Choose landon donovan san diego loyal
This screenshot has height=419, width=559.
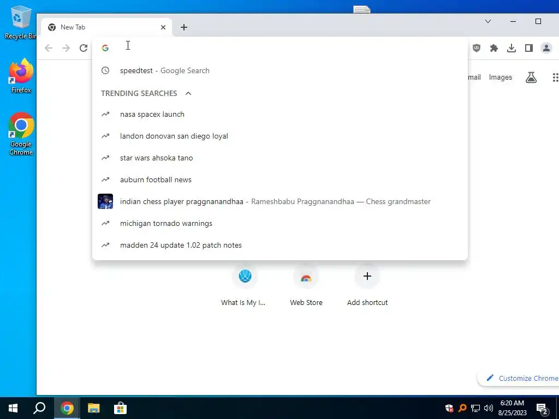point(280,136)
